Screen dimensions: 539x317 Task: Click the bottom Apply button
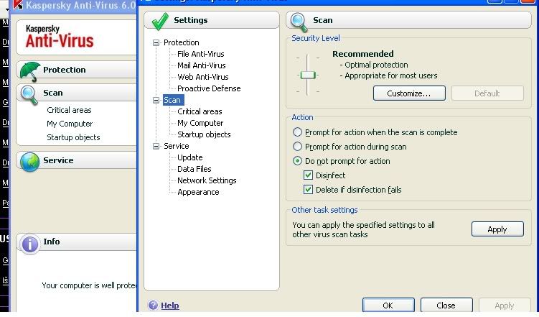point(505,305)
